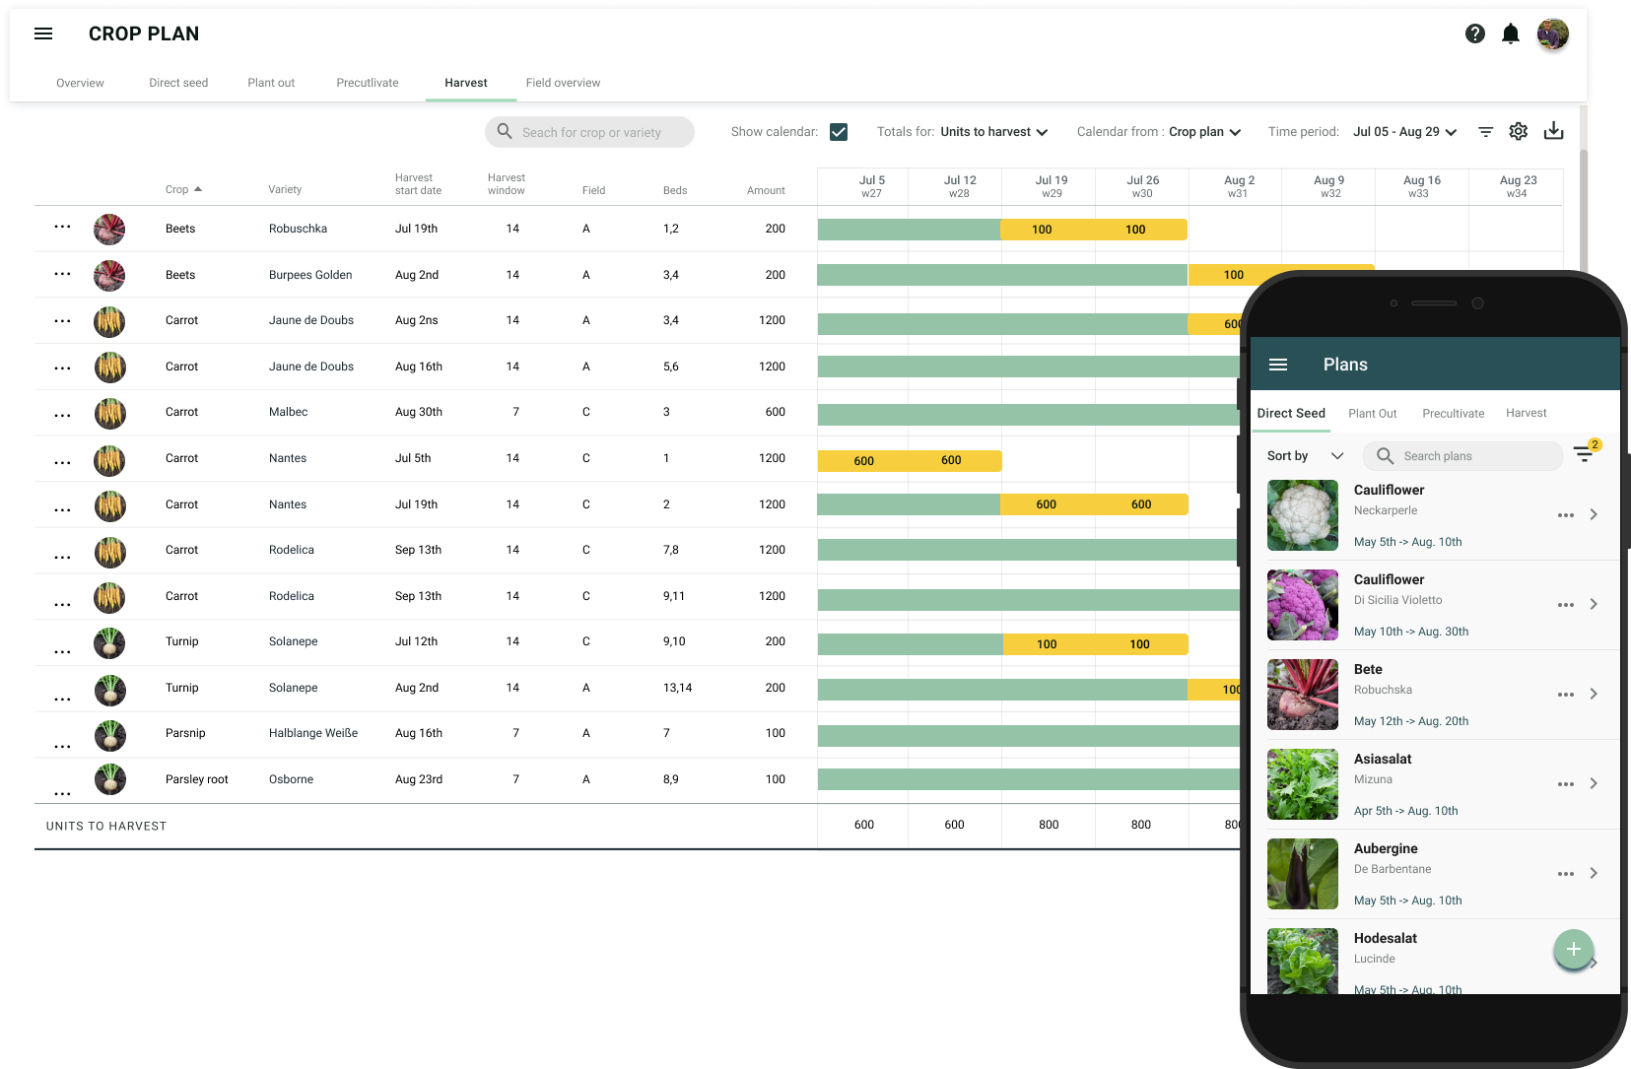The height and width of the screenshot is (1069, 1631).
Task: Click the Beds column header
Action: [675, 190]
